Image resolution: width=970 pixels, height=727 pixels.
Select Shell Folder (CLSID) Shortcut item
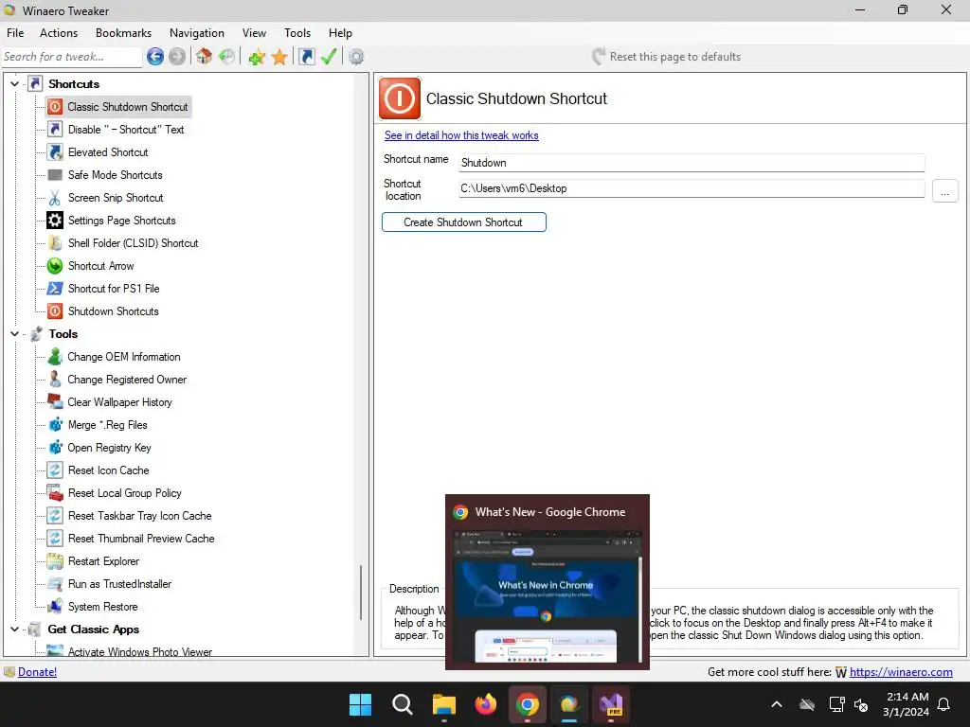pyautogui.click(x=133, y=243)
